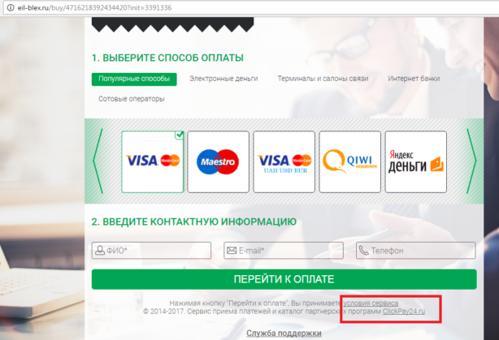
Task: Select the Visa MasterCard payment tile
Action: click(153, 161)
